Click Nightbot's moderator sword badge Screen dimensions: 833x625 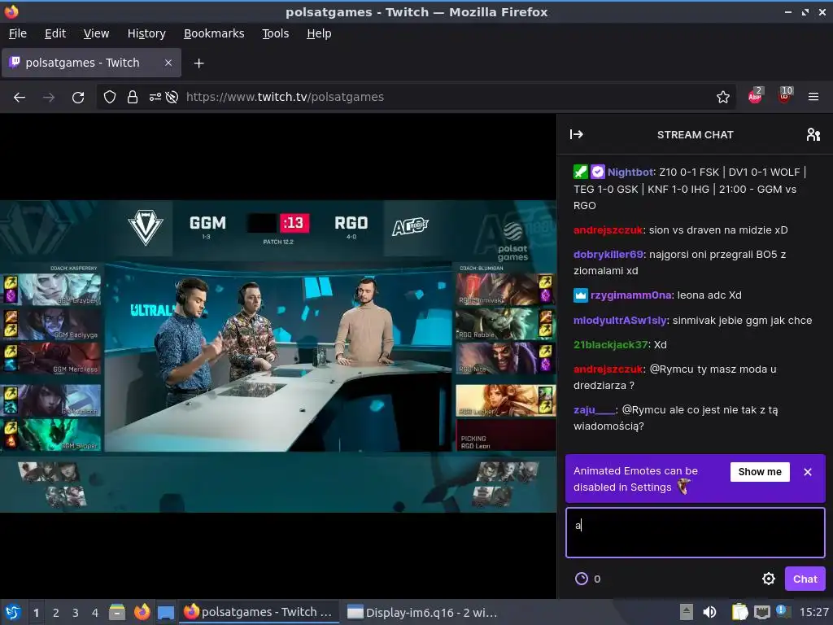pos(581,172)
